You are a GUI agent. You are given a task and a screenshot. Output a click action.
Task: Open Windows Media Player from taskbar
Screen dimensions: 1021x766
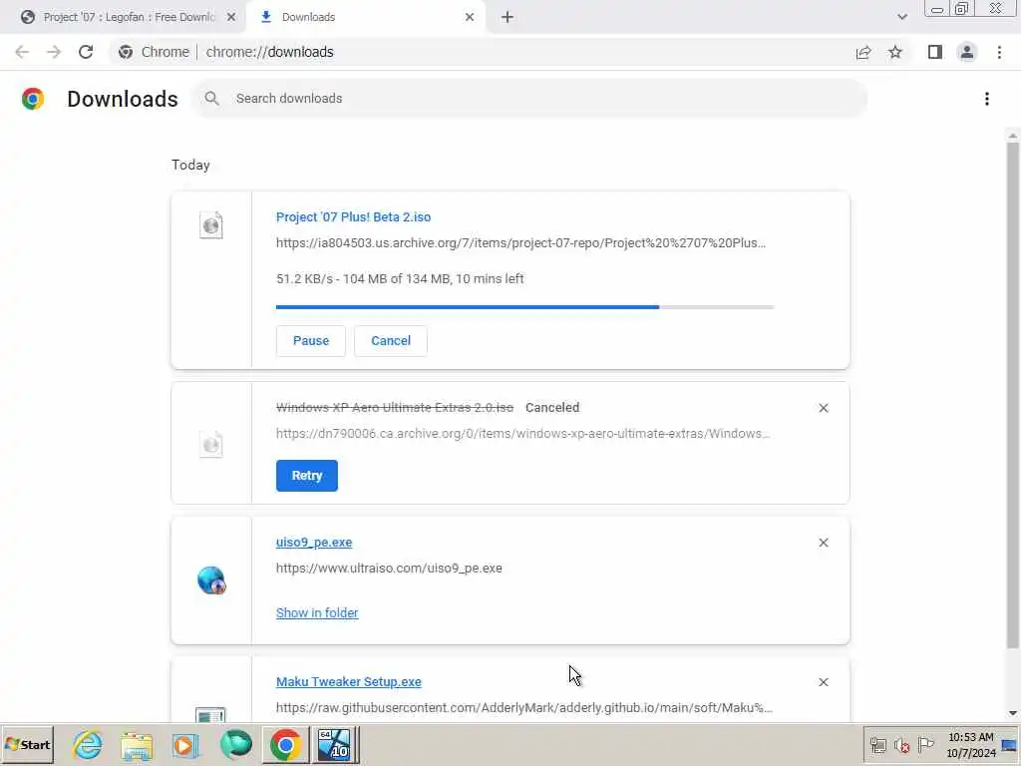click(x=185, y=744)
